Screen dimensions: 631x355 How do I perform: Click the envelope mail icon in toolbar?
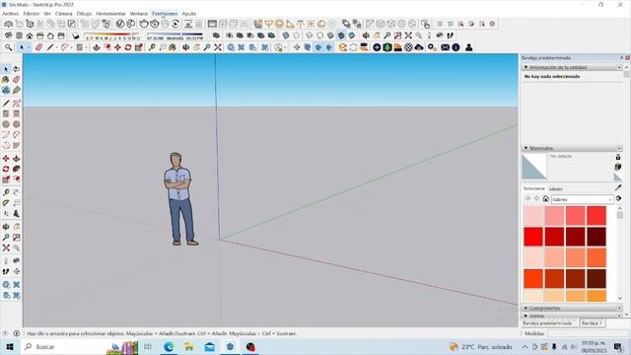[445, 47]
